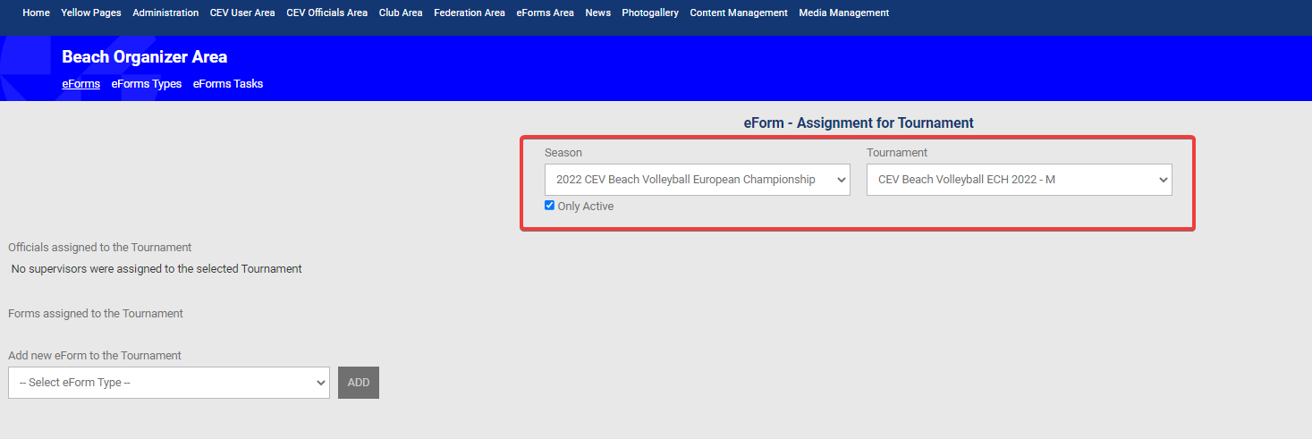
Task: Go to Yellow Pages
Action: (91, 13)
